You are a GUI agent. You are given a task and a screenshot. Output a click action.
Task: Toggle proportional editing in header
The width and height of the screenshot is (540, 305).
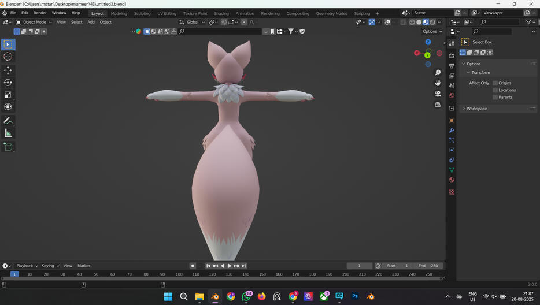click(244, 22)
